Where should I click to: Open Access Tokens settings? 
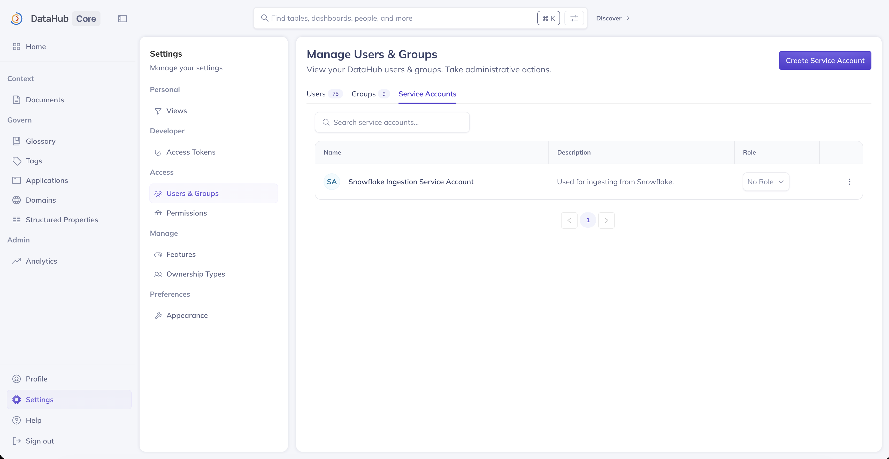point(190,152)
